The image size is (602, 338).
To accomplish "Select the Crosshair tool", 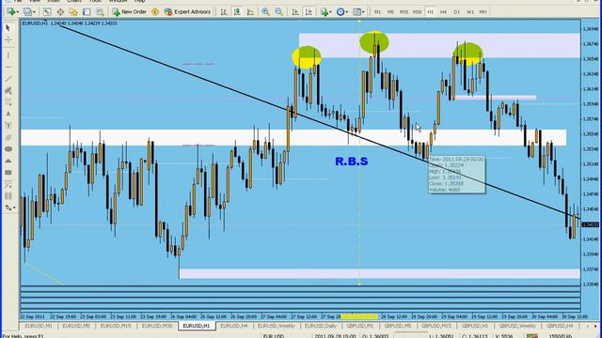I will click(8, 39).
